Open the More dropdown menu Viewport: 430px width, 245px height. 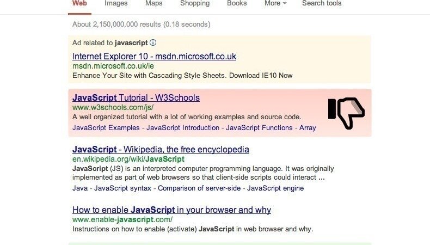pyautogui.click(x=275, y=3)
